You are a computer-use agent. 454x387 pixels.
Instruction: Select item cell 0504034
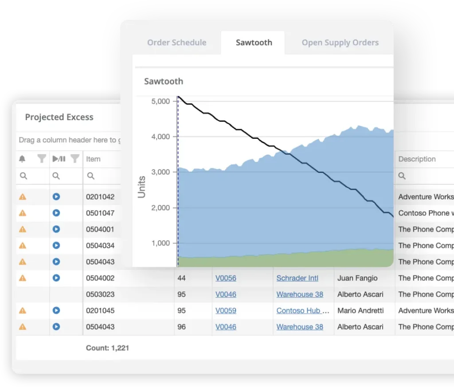[x=100, y=246]
